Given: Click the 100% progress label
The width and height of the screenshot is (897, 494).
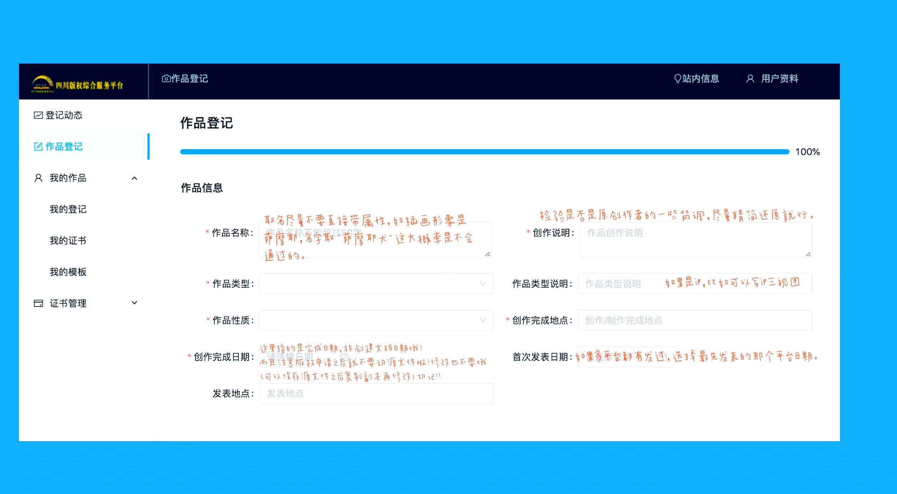Looking at the screenshot, I should coord(807,152).
